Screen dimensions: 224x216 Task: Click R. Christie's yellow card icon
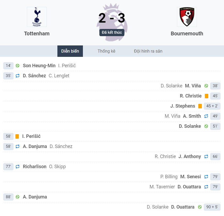click(206, 96)
